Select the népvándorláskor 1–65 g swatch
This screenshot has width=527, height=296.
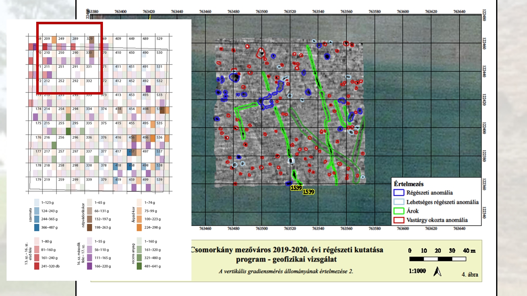click(89, 203)
